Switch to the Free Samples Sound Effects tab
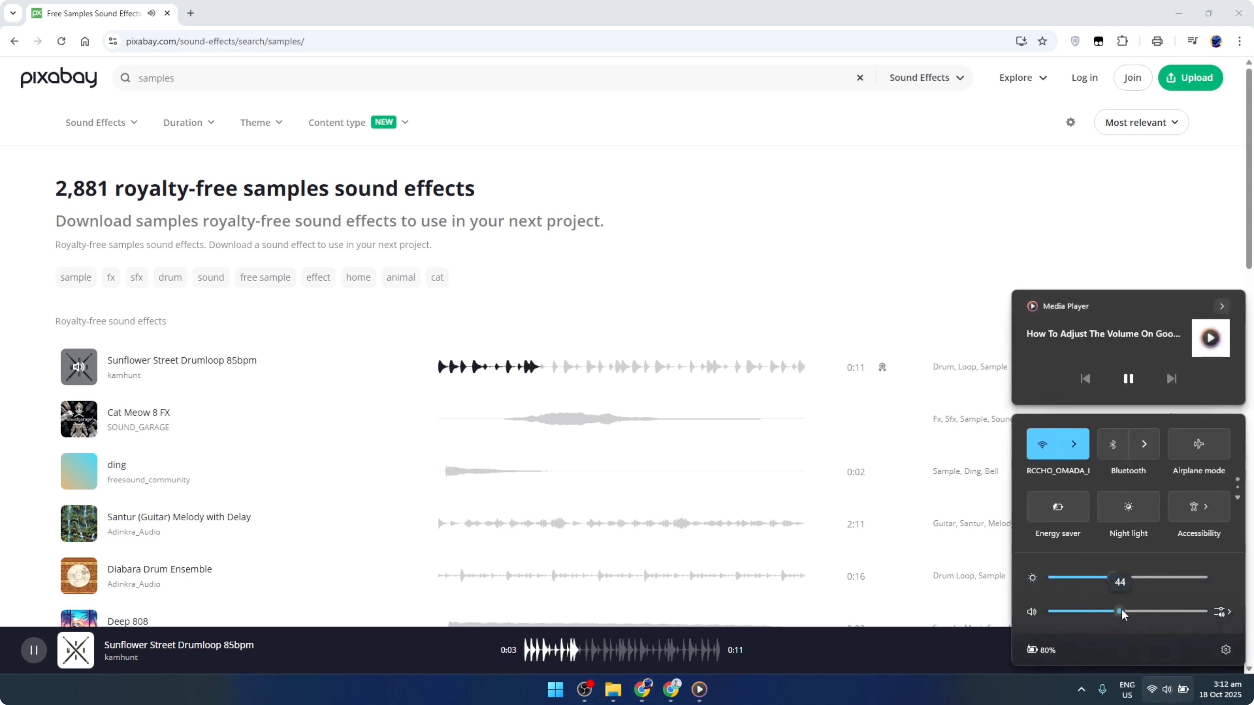Viewport: 1254px width, 705px height. point(94,13)
